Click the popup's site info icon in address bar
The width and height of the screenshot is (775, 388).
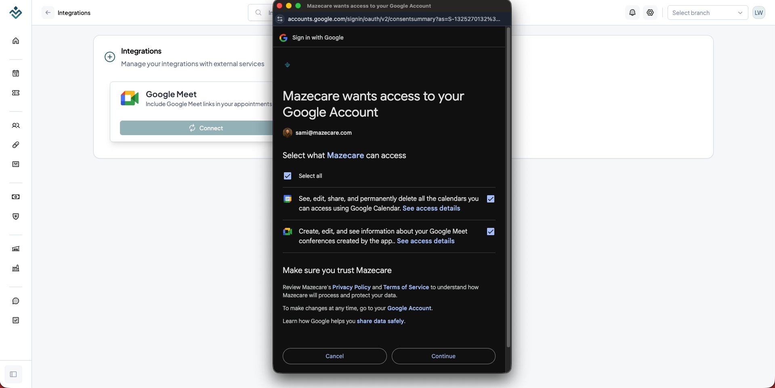(280, 19)
